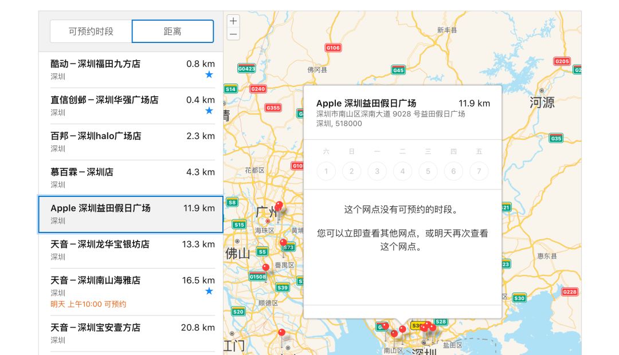619x355 pixels.
Task: Select the 距离 tab
Action: 173,31
